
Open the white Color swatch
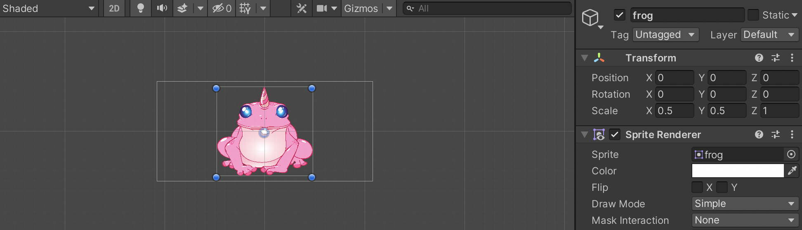tap(738, 171)
